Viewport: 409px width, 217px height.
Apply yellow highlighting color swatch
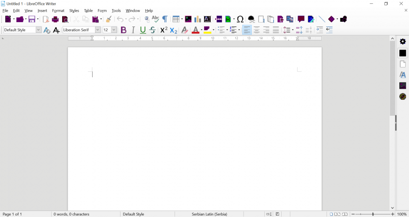207,30
